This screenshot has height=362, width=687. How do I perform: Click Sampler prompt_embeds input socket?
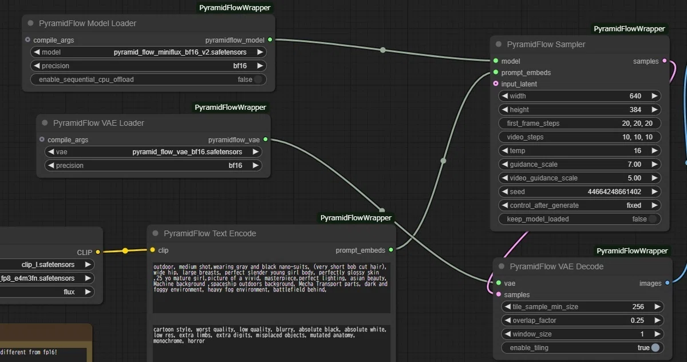pos(495,72)
